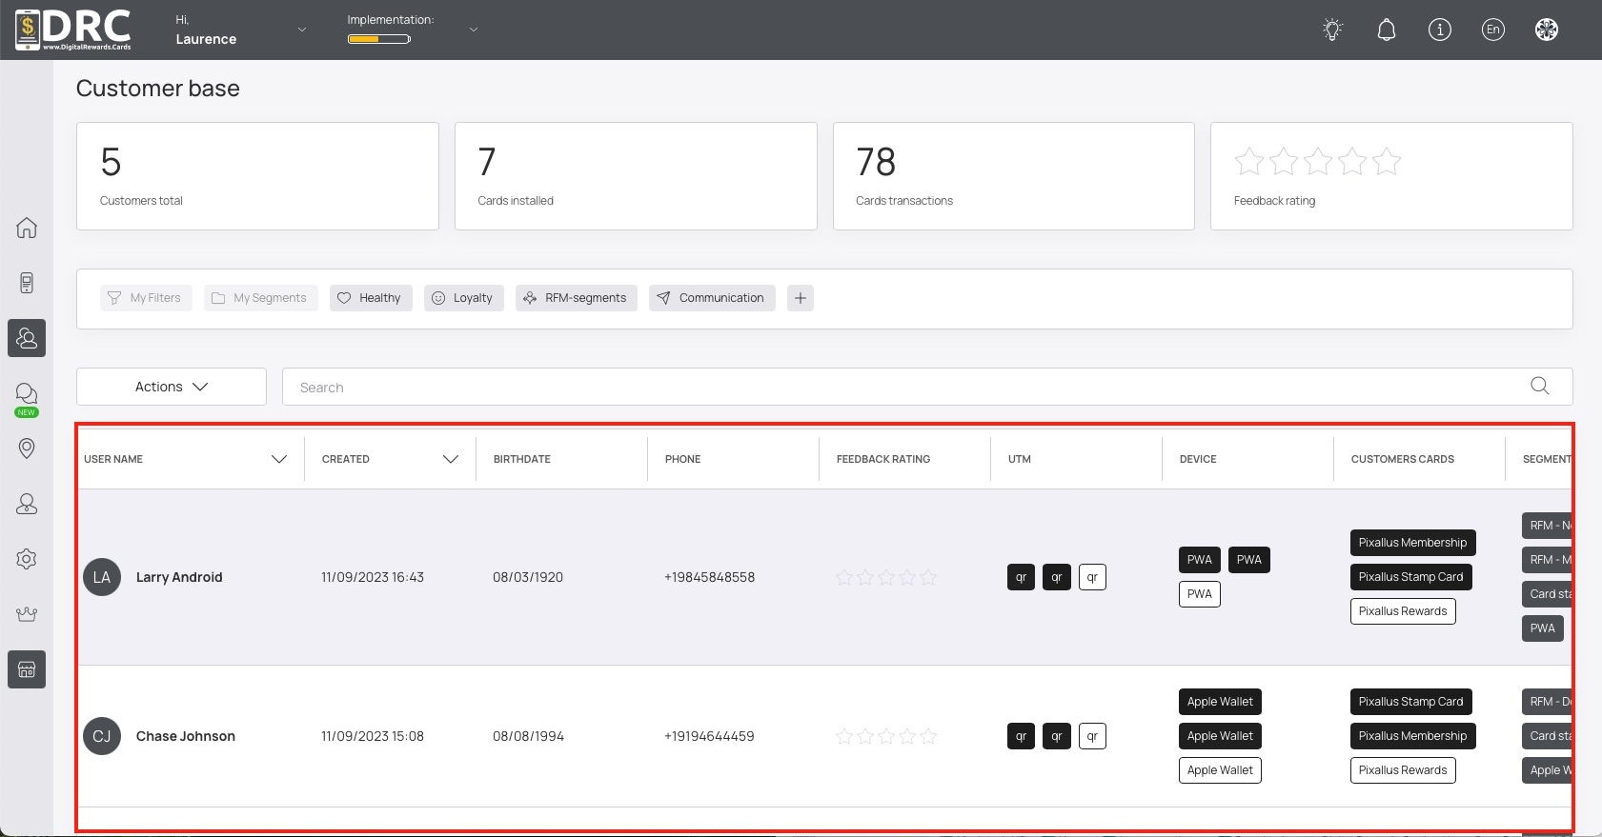This screenshot has width=1602, height=837.
Task: Open the Home icon in sidebar
Action: tap(27, 228)
